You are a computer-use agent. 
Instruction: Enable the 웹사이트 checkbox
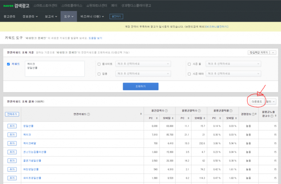[99, 64]
